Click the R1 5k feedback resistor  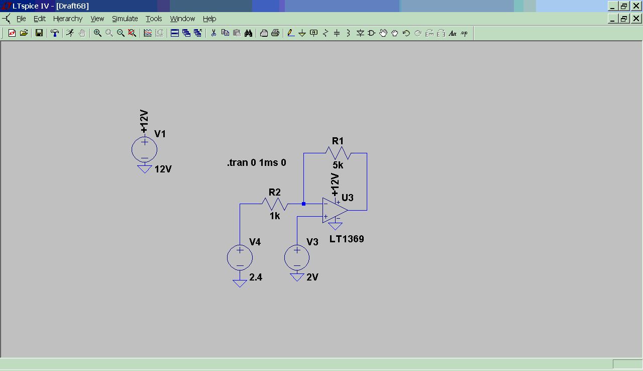338,152
